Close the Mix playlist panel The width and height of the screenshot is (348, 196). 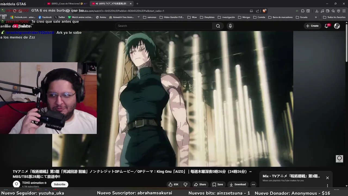click(x=327, y=178)
